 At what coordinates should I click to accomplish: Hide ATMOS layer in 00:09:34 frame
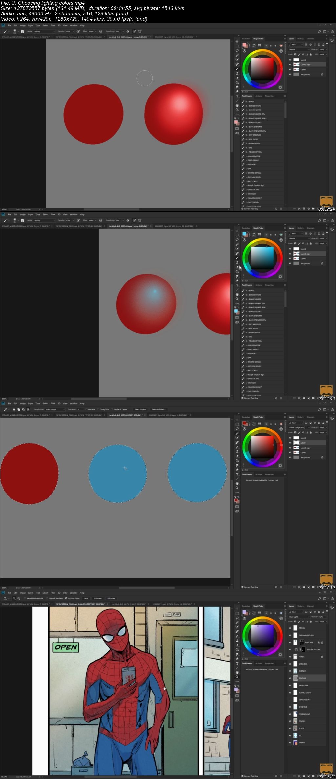pos(290,628)
